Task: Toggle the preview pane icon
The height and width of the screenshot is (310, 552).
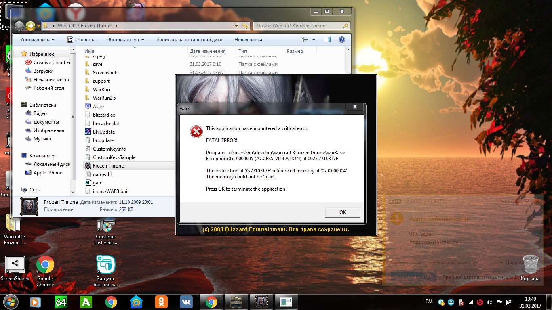Action: [327, 40]
